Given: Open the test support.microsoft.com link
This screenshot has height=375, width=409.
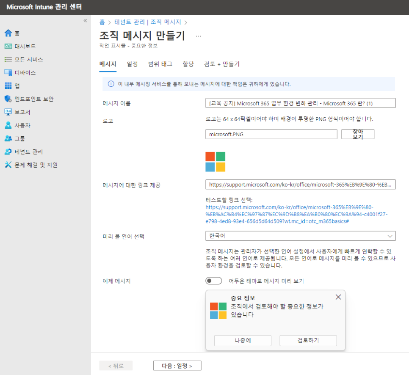Looking at the screenshot, I should (x=296, y=214).
